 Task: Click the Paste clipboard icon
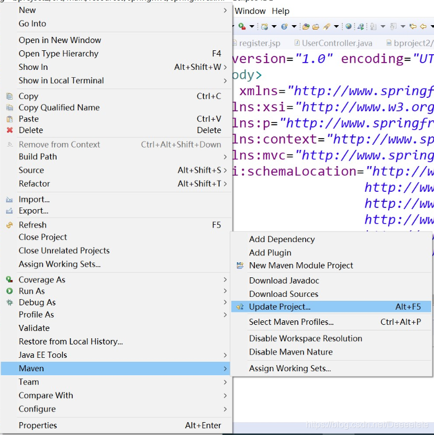10,119
